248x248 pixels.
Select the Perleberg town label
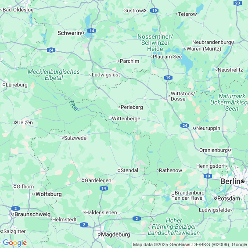(x=132, y=107)
